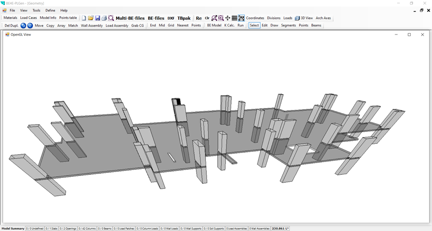The image size is (432, 231).
Task: Click '0 / 1 Slabs' in the status bar
Action: click(52, 229)
